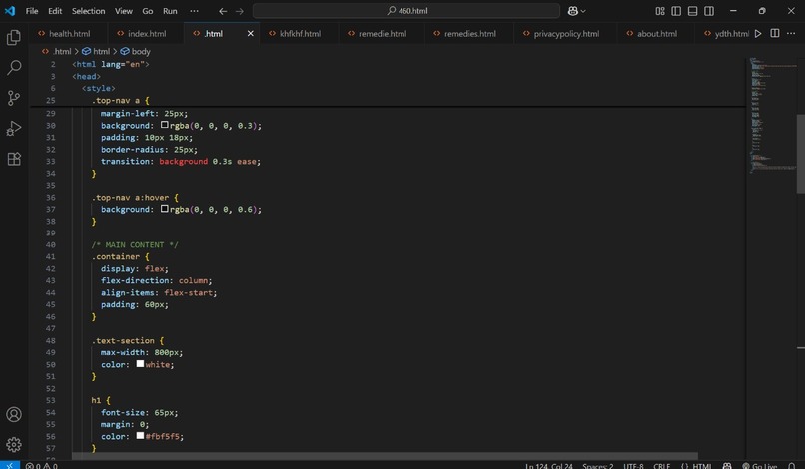Screen dimensions: 805x469
Task: Open the Go menu
Action: click(148, 11)
